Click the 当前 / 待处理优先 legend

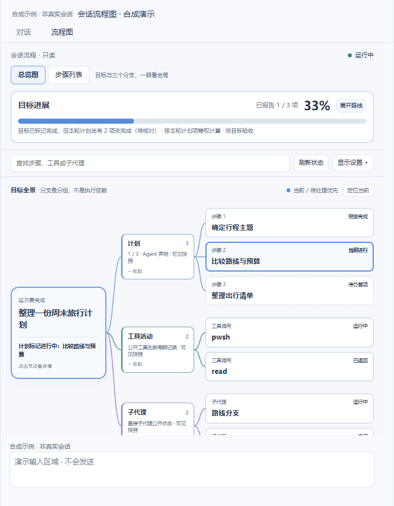pyautogui.click(x=312, y=191)
